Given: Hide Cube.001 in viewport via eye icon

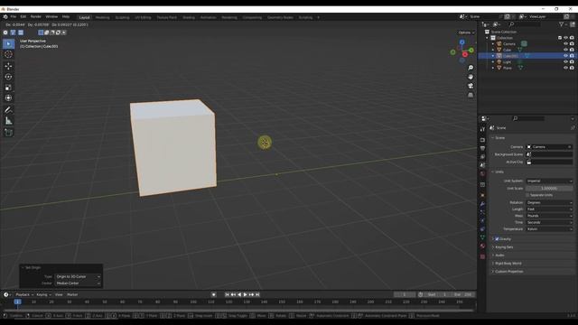Looking at the screenshot, I should pyautogui.click(x=565, y=56).
